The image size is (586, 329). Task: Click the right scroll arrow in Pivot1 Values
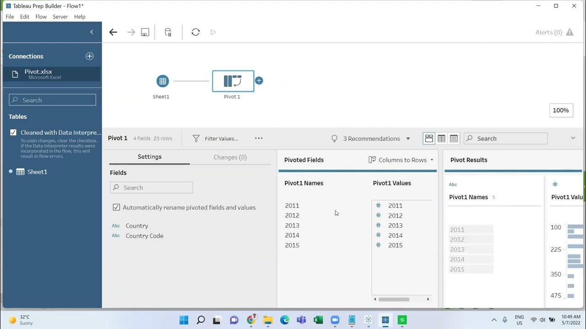428,299
